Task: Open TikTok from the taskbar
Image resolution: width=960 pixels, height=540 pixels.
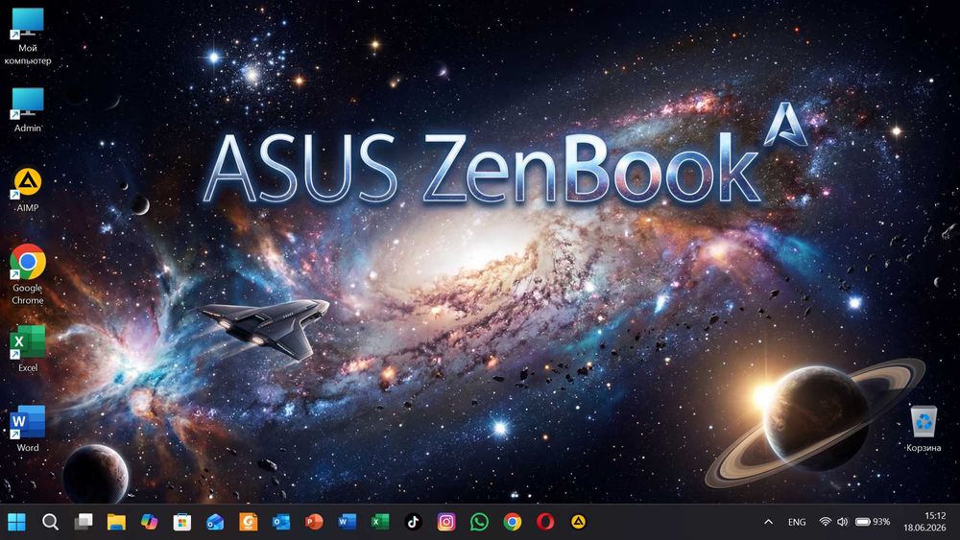Action: click(414, 522)
